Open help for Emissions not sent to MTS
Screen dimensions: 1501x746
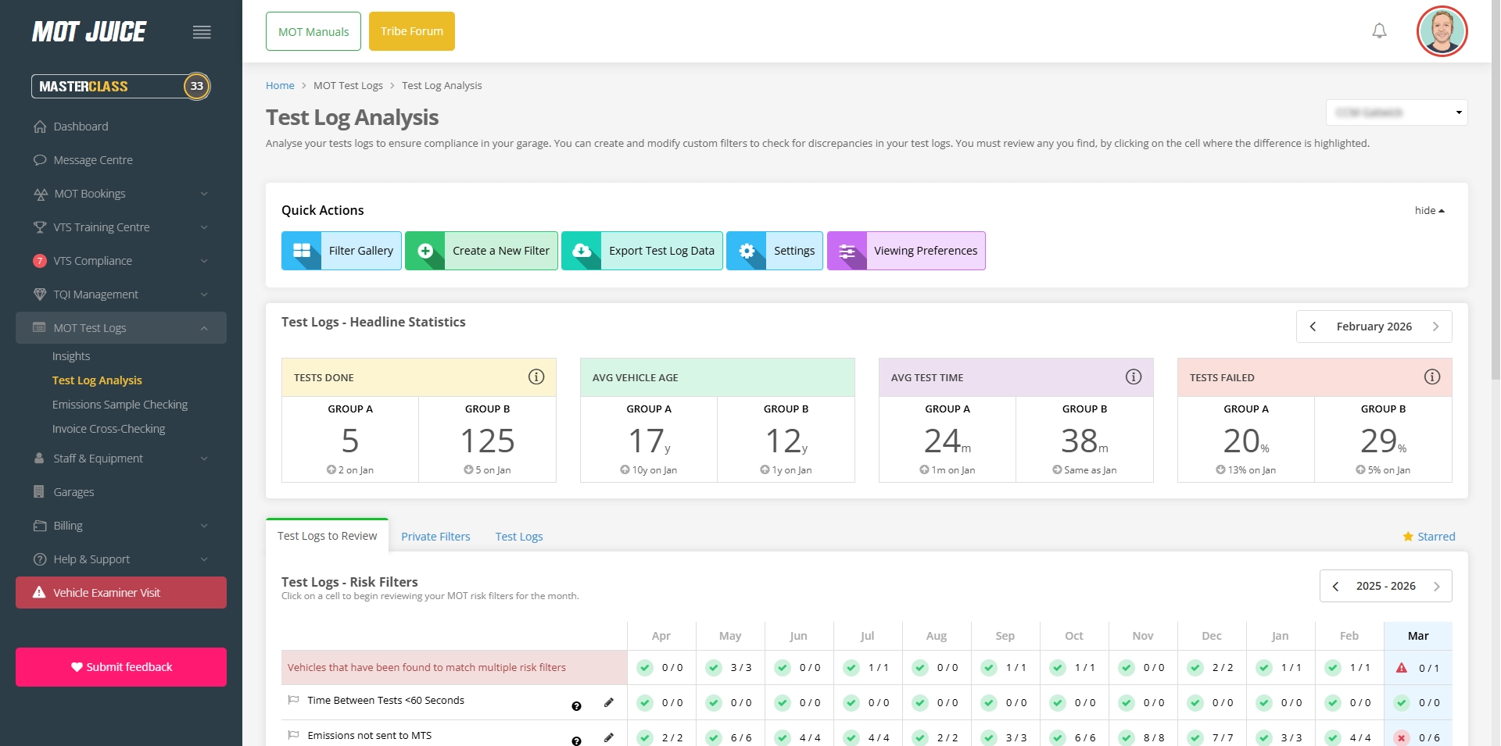[x=576, y=741]
